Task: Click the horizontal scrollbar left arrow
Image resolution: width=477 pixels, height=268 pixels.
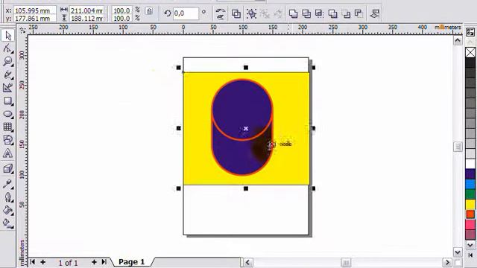Action: tap(247, 262)
